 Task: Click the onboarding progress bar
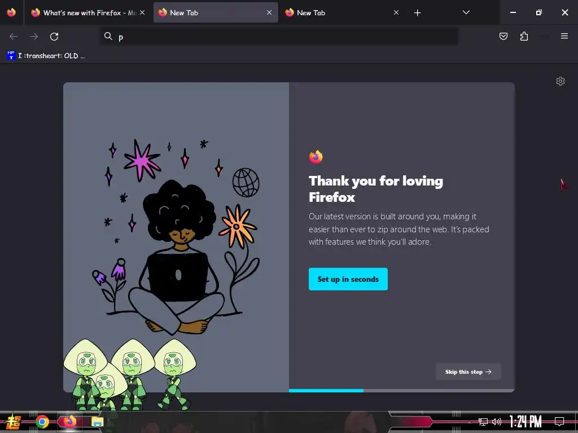(x=401, y=391)
